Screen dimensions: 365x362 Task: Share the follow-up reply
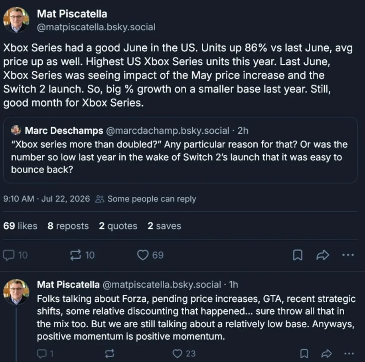point(326,354)
